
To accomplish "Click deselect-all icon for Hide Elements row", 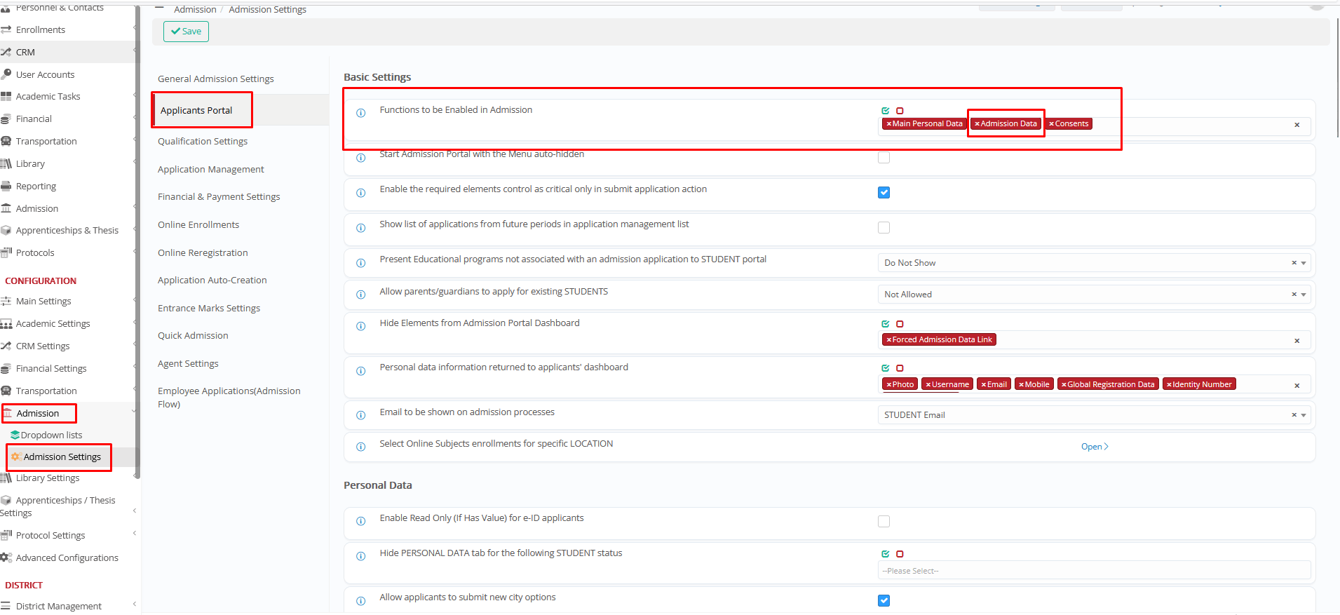I will pos(900,324).
